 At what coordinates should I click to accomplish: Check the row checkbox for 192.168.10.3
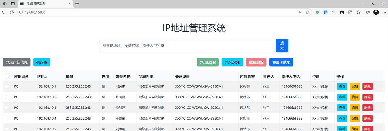click(7, 108)
